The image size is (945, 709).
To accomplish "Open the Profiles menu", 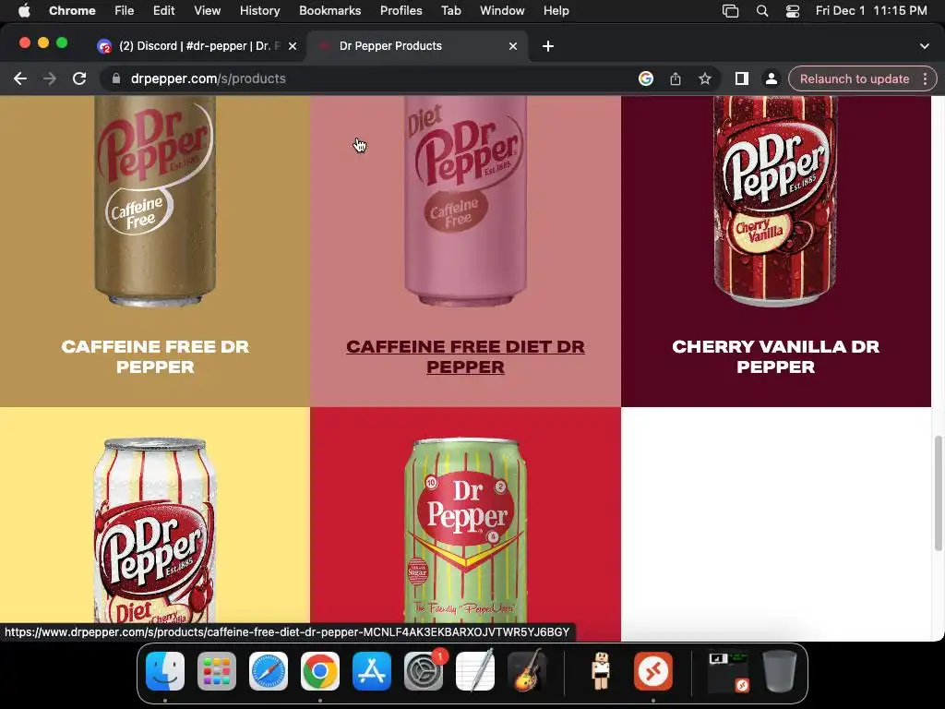I will click(x=401, y=10).
